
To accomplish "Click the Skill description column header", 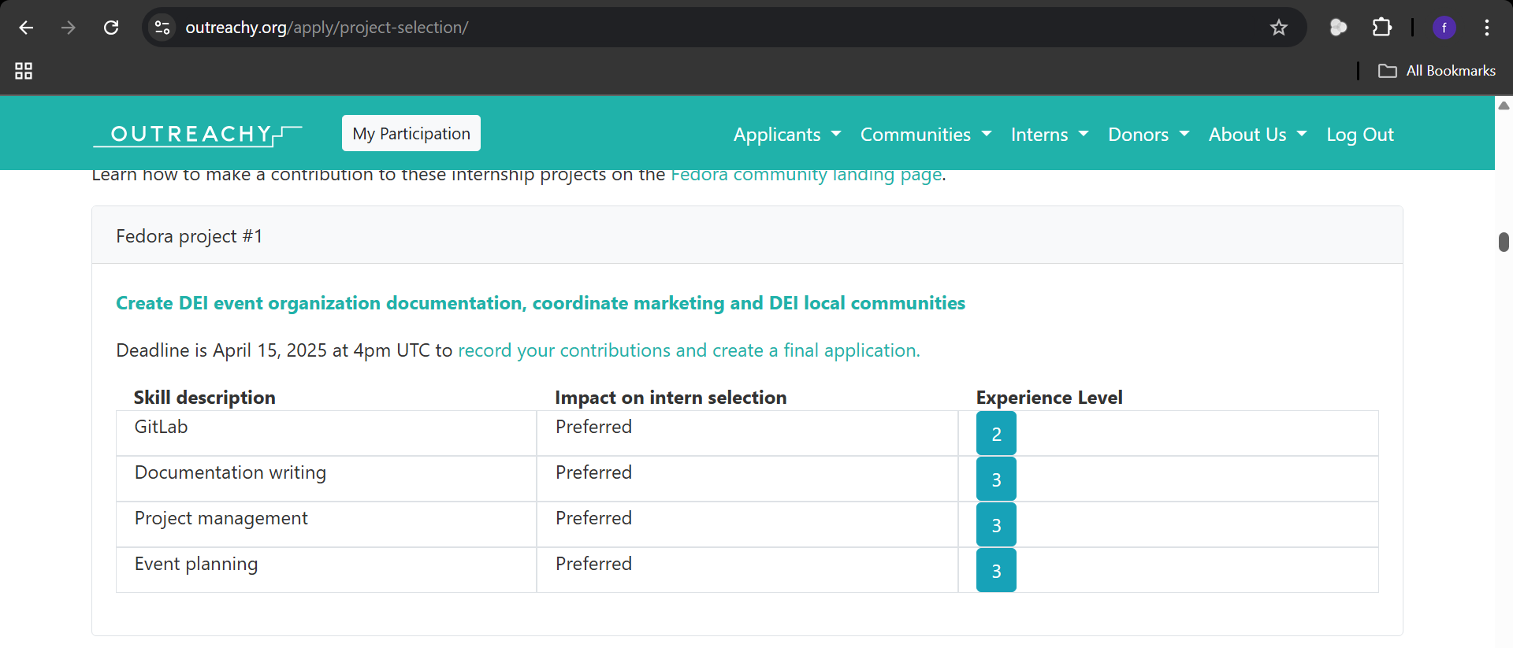I will 204,398.
